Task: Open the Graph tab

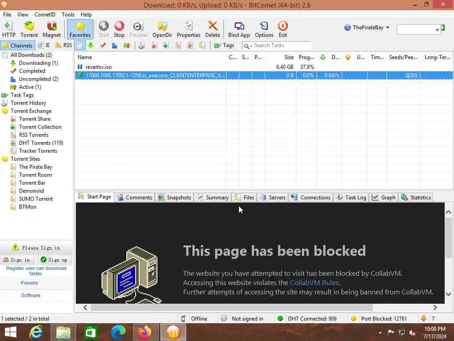Action: coord(384,197)
